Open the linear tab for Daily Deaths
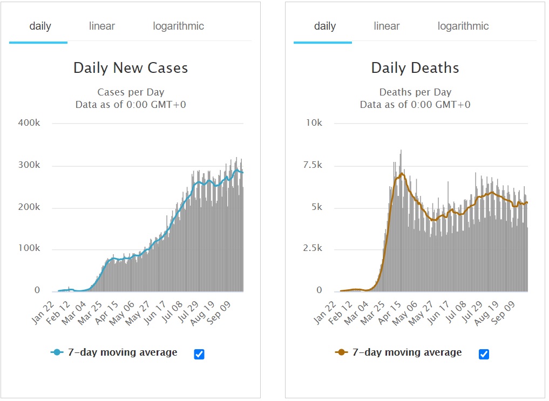 point(387,26)
